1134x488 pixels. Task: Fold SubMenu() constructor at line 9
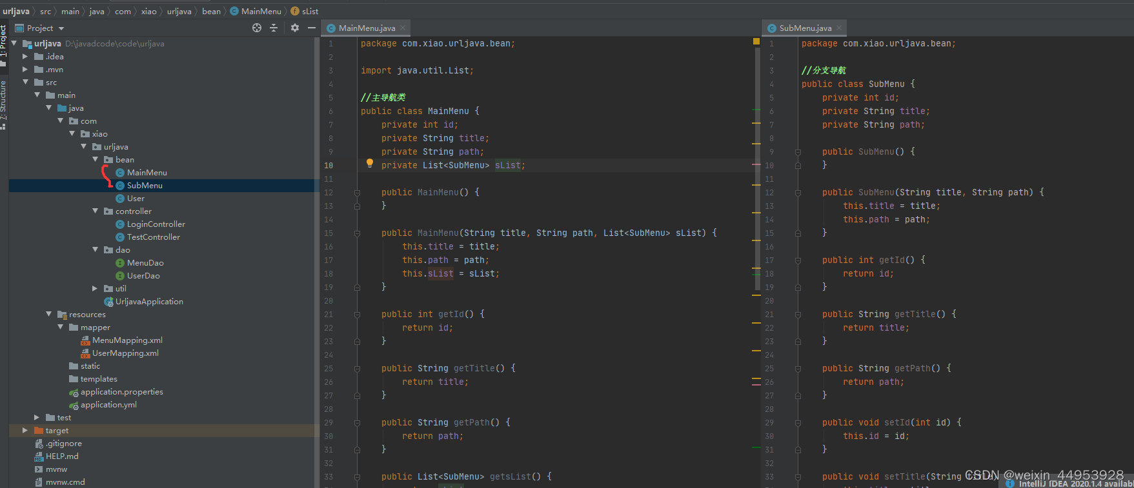798,151
